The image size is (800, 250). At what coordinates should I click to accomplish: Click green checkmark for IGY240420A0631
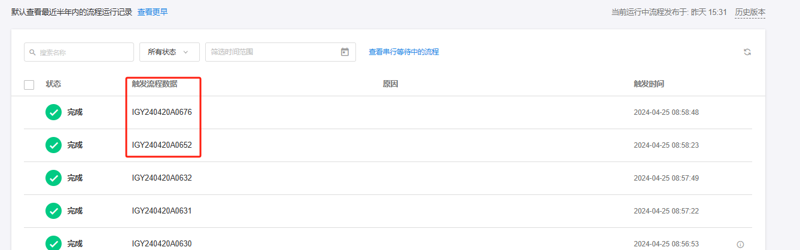[54, 211]
